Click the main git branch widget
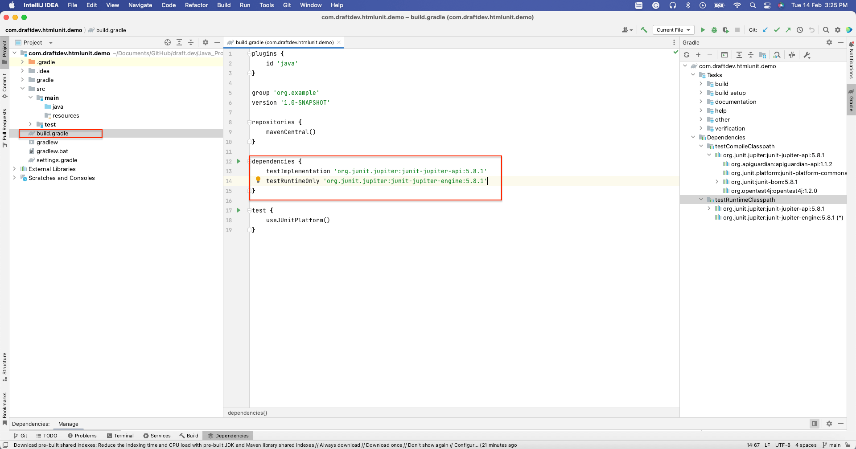 click(x=832, y=445)
